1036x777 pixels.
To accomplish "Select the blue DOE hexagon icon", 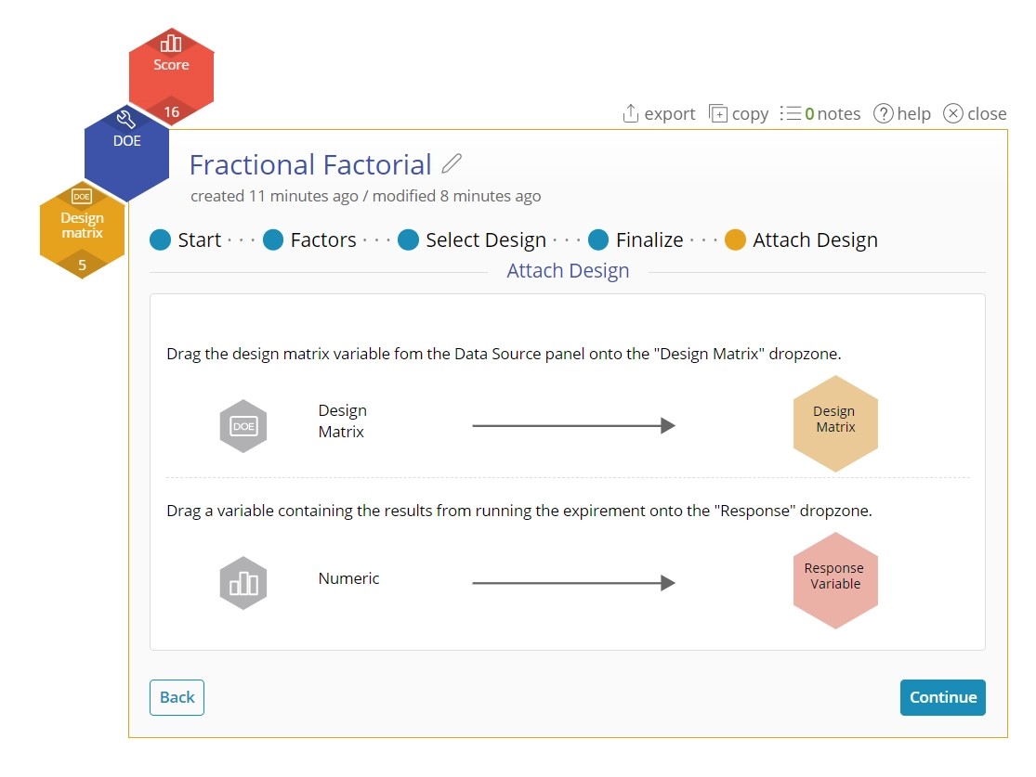I will tap(127, 152).
